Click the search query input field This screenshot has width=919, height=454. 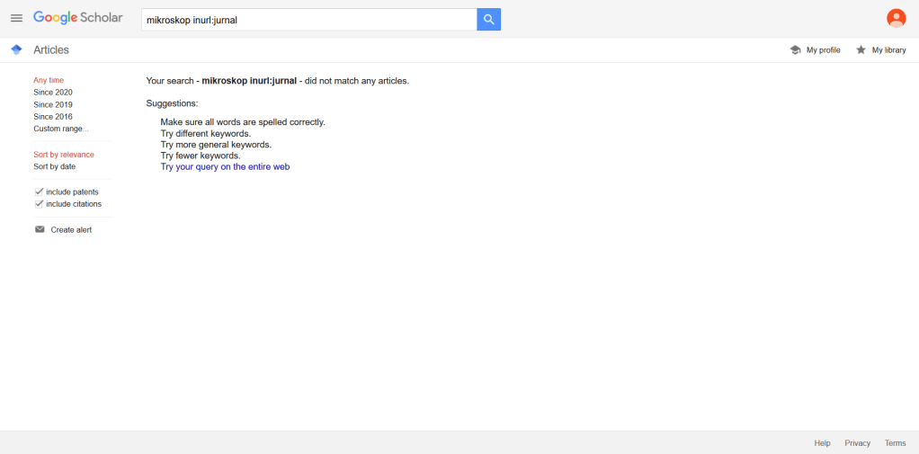[x=308, y=20]
